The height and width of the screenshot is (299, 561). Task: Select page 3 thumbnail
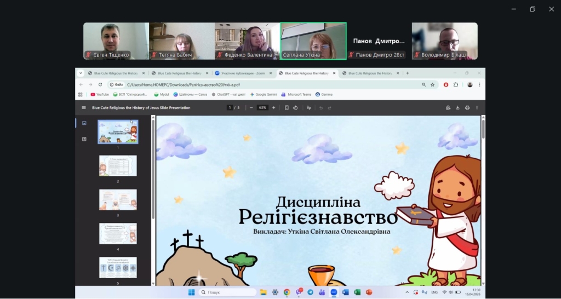118,200
